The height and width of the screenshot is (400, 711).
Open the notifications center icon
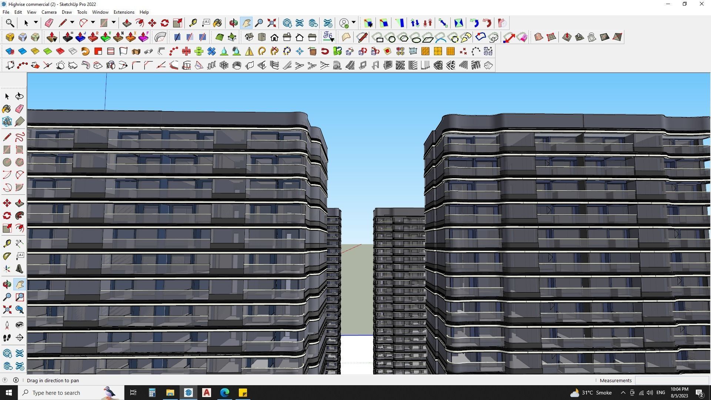(x=700, y=393)
